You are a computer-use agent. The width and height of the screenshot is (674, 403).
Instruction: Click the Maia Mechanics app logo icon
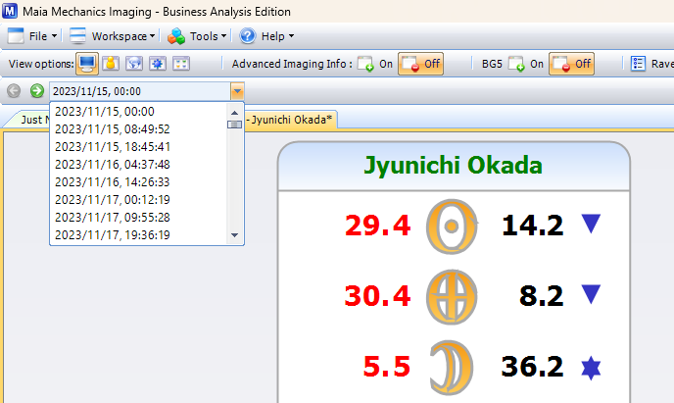click(x=10, y=11)
